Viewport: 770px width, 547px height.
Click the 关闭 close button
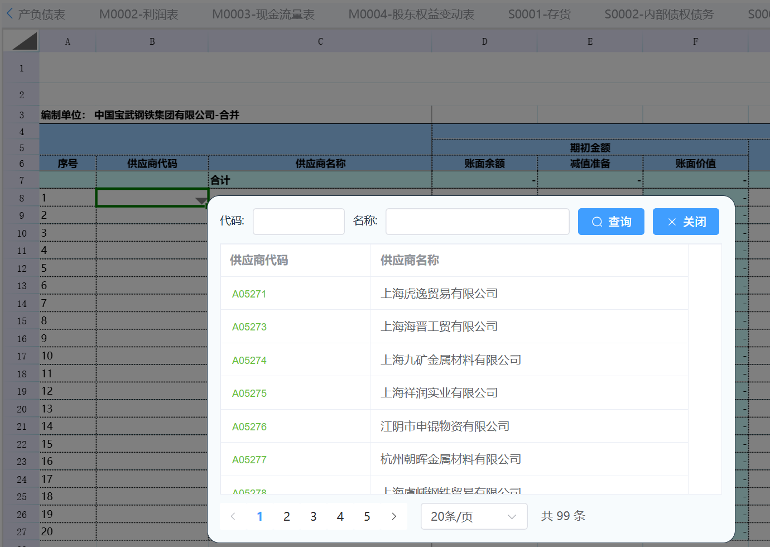[x=686, y=222]
